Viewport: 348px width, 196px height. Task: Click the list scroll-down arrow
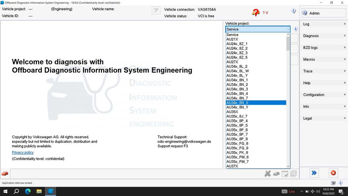click(288, 166)
